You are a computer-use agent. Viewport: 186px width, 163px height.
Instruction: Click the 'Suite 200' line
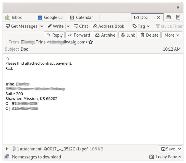click(14, 94)
